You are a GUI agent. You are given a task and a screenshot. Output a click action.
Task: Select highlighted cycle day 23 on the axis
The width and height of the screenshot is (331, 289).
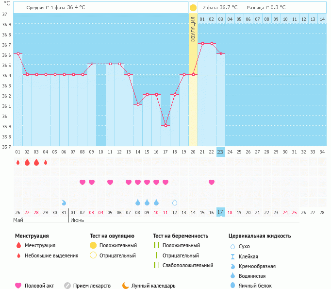pyautogui.click(x=220, y=152)
